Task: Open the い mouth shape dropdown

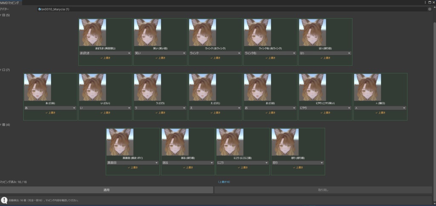Action: pyautogui.click(x=105, y=108)
